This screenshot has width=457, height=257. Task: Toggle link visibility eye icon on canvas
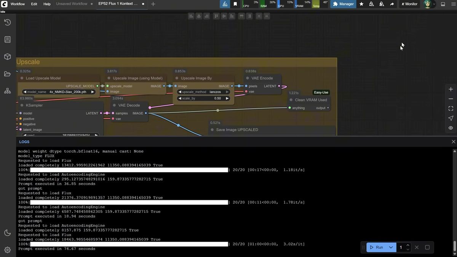tap(451, 128)
